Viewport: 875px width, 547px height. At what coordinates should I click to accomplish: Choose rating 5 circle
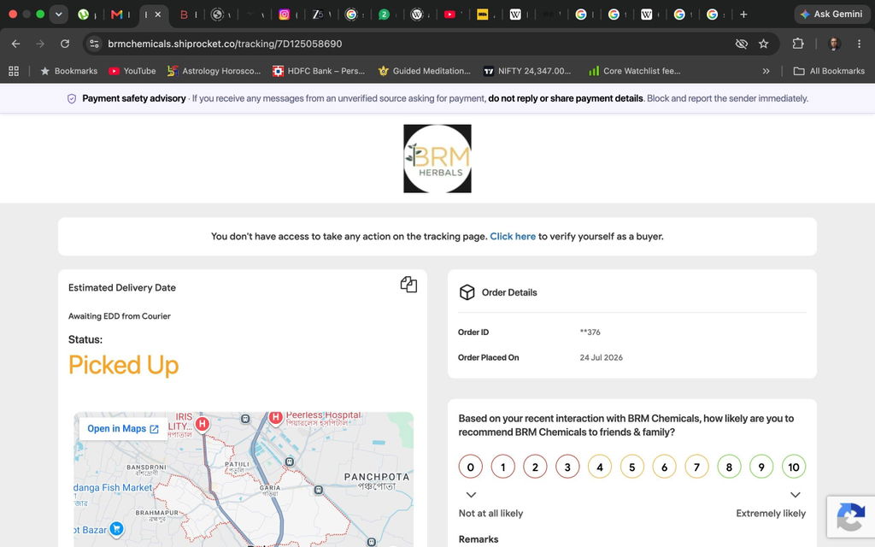click(x=632, y=468)
